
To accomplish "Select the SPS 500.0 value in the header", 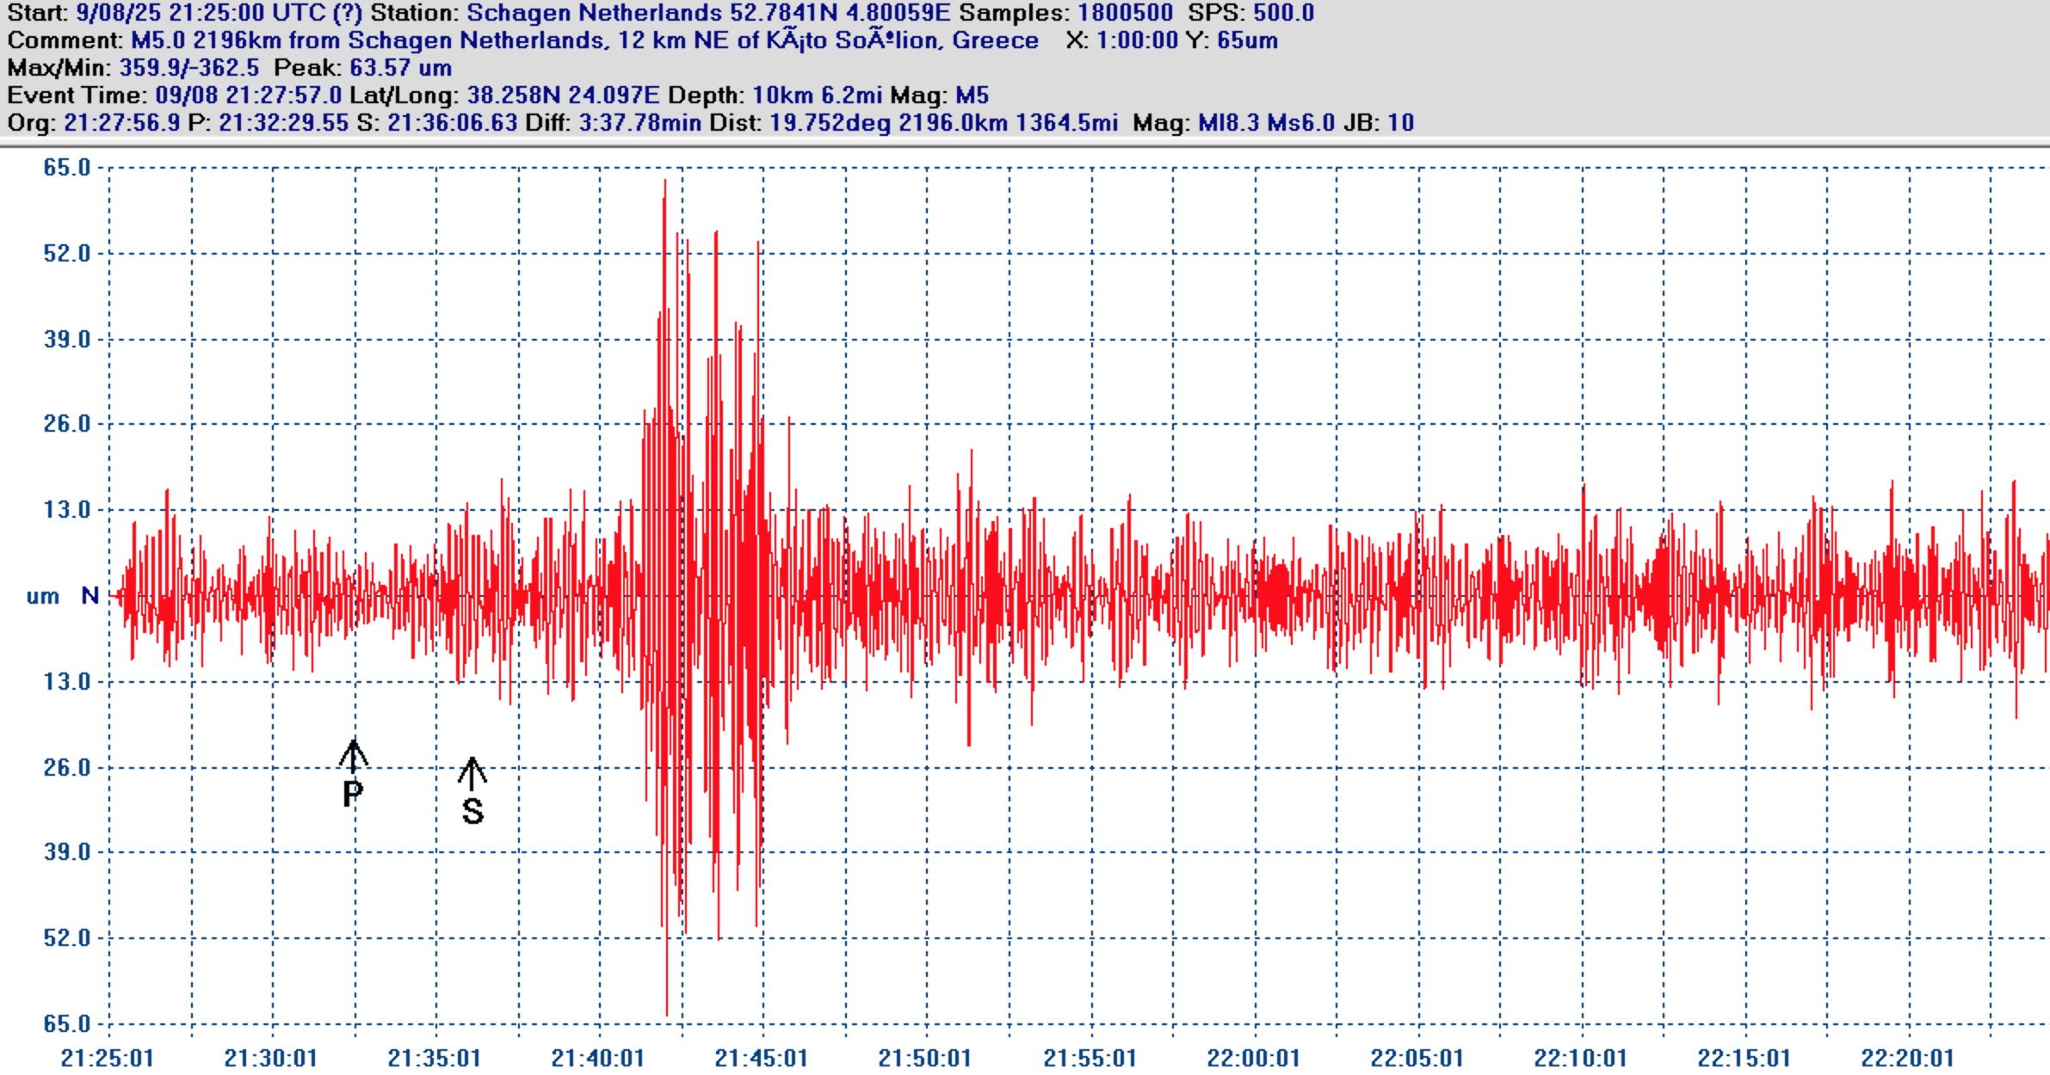I will pos(1282,14).
